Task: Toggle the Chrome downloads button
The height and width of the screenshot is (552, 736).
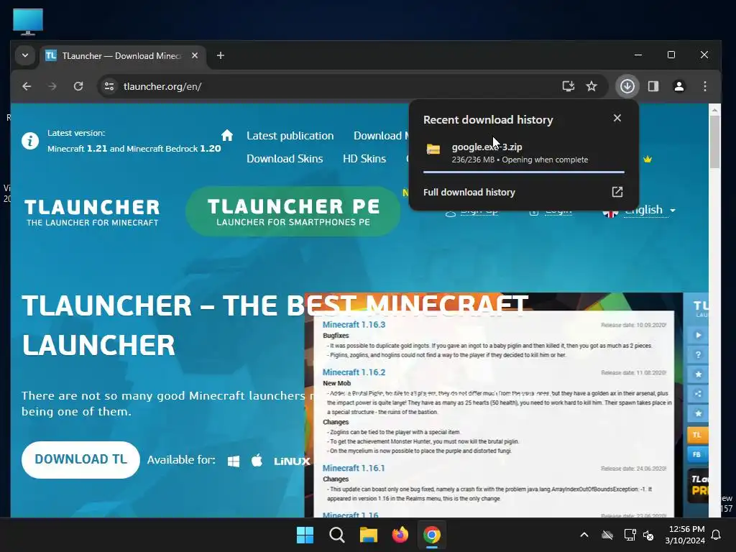Action: pos(627,86)
